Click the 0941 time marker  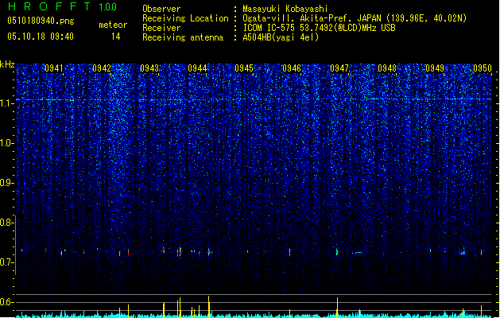click(54, 68)
